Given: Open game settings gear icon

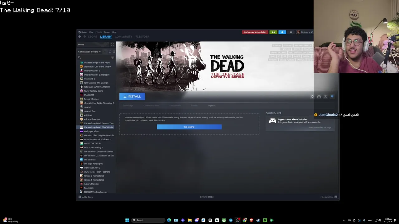Looking at the screenshot, I should 312,96.
